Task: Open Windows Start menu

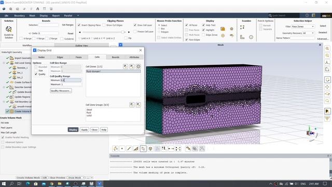Action: click(x=4, y=183)
